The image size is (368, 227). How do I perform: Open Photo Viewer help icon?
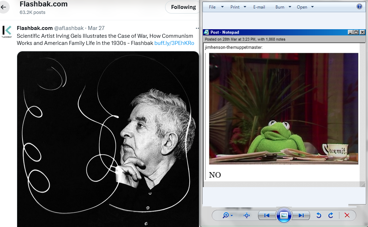tap(359, 6)
